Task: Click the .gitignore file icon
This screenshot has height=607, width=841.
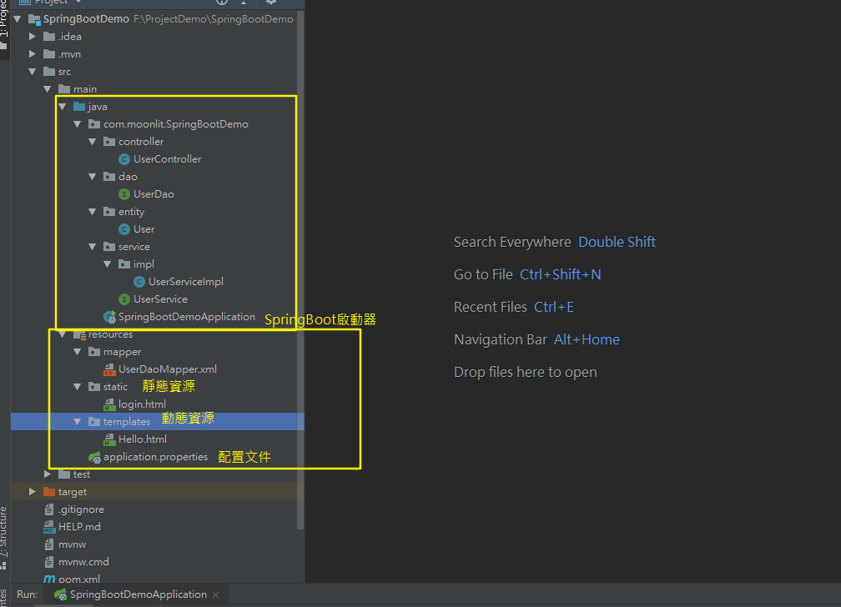Action: click(x=48, y=509)
